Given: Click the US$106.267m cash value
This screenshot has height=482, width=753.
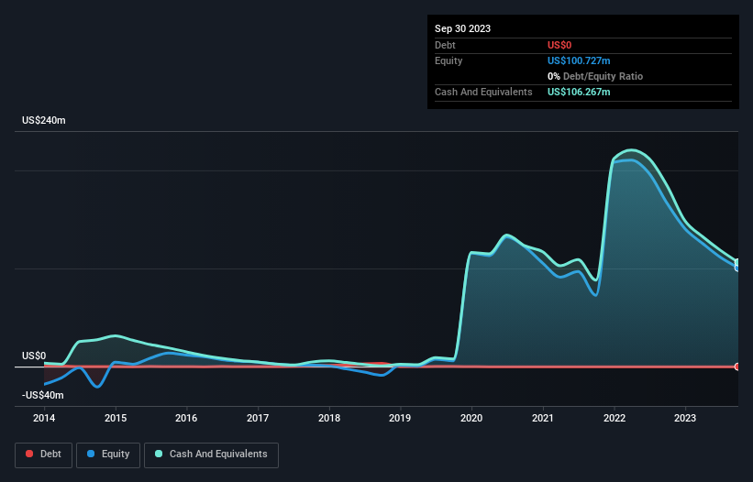Looking at the screenshot, I should pos(579,92).
